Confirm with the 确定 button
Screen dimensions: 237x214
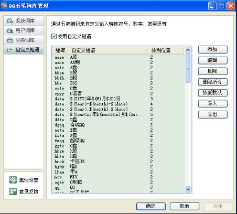click(x=151, y=206)
